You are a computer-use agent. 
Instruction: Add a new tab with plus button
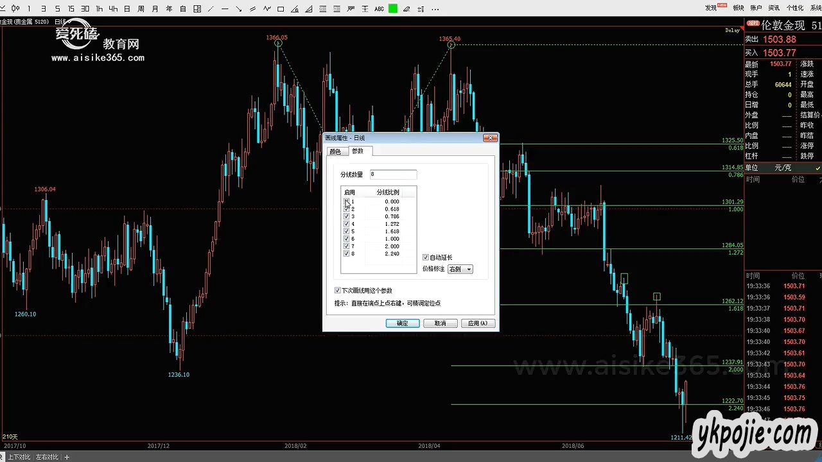(67, 457)
